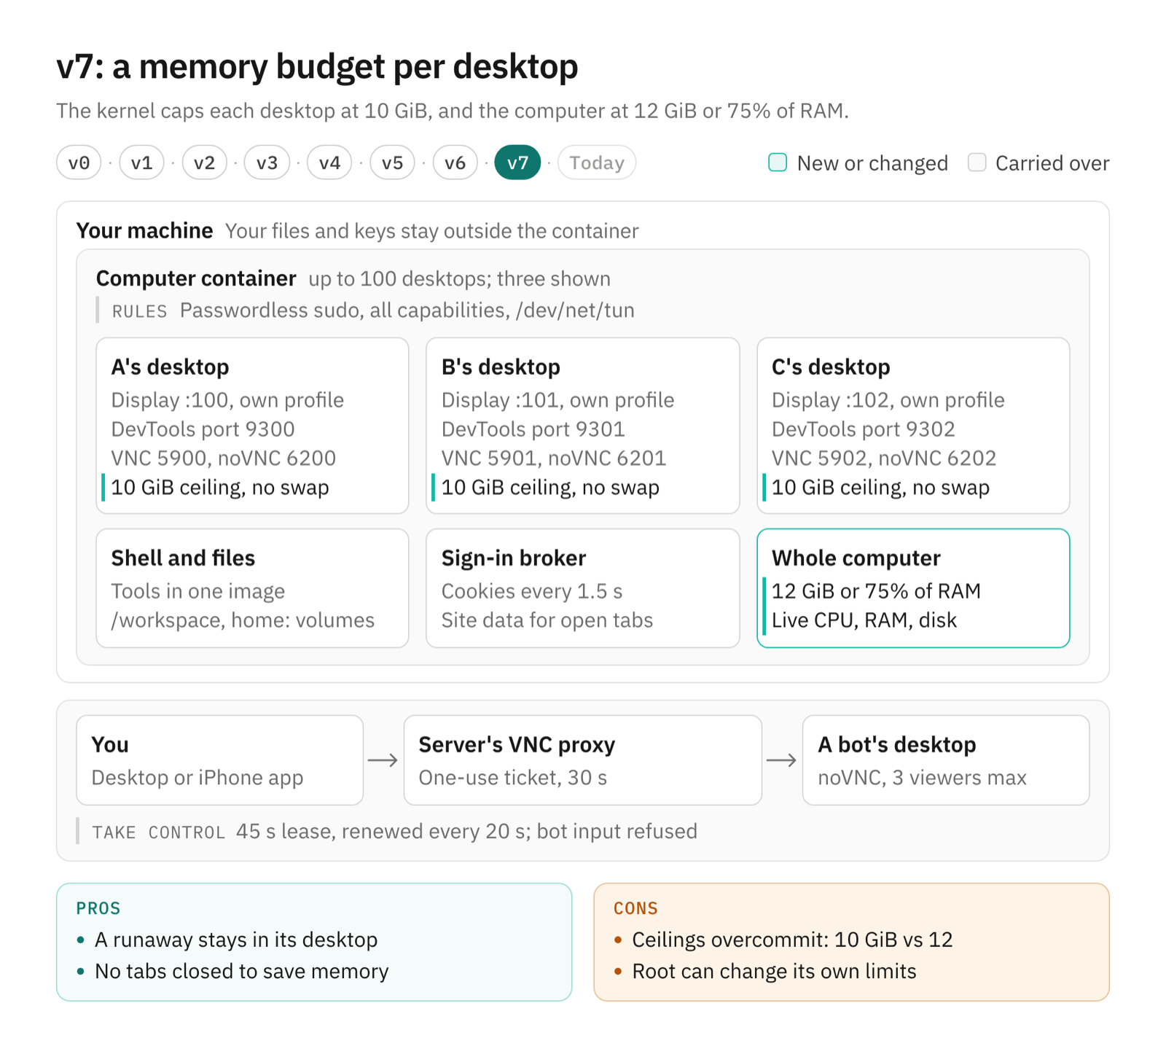The height and width of the screenshot is (1046, 1166).
Task: Click the New or changed legend swatch
Action: (778, 163)
